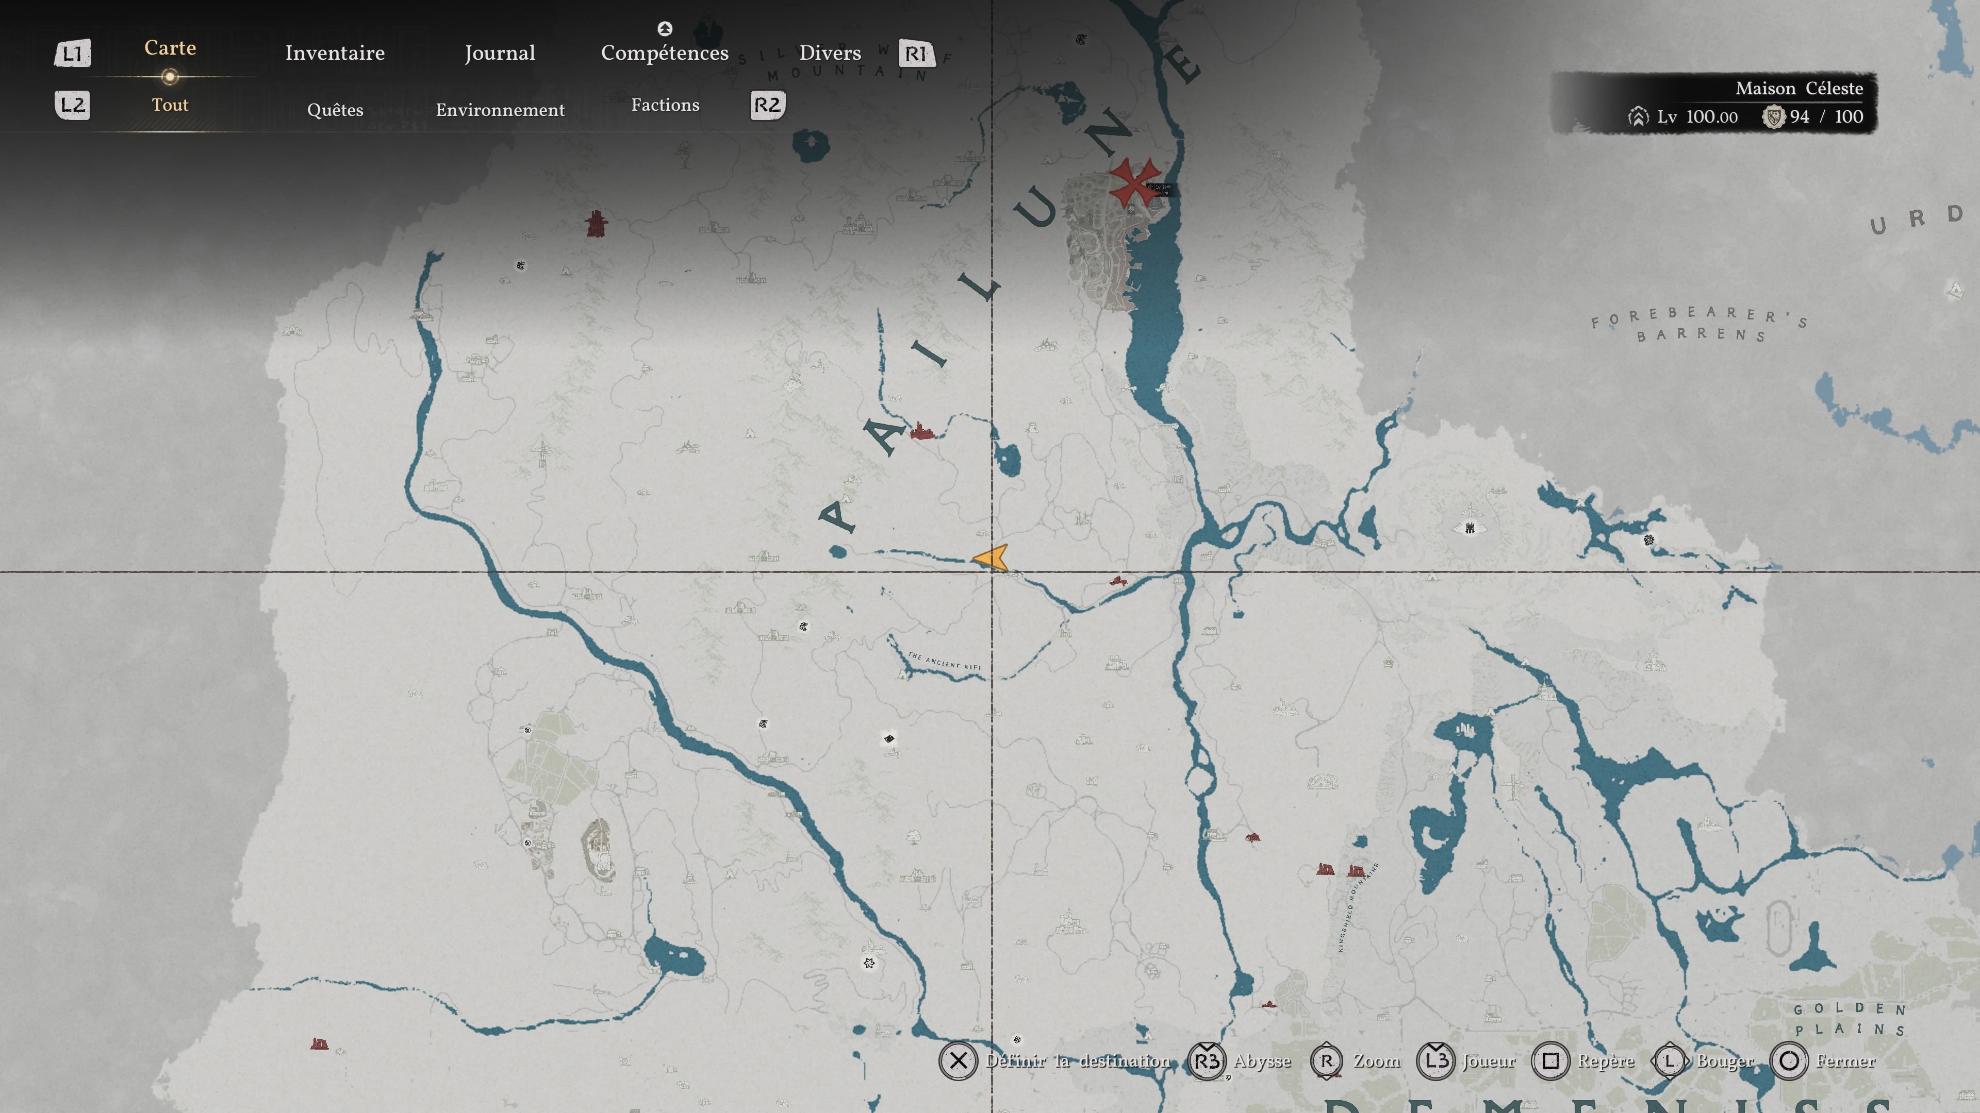Click Définir la destination

pyautogui.click(x=1078, y=1061)
